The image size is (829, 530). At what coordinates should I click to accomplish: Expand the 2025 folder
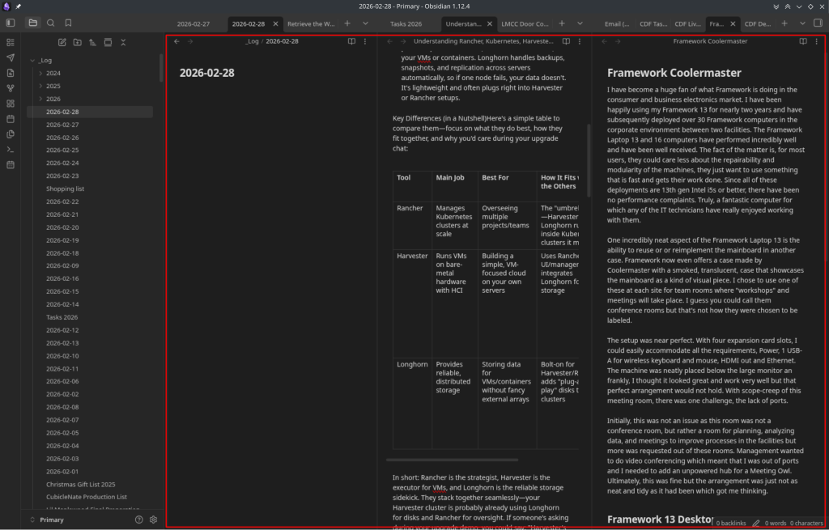coord(40,86)
